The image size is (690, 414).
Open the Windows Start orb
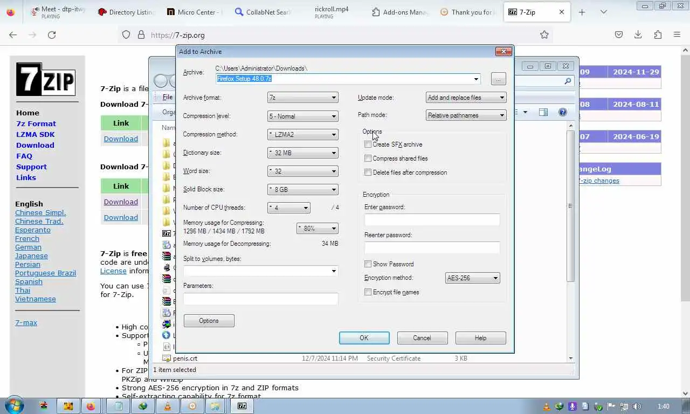tap(14, 405)
